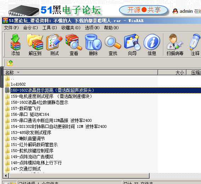Viewport: 201px width, 184px height.
Task: Open the 选项(N) menu
Action: (92, 28)
